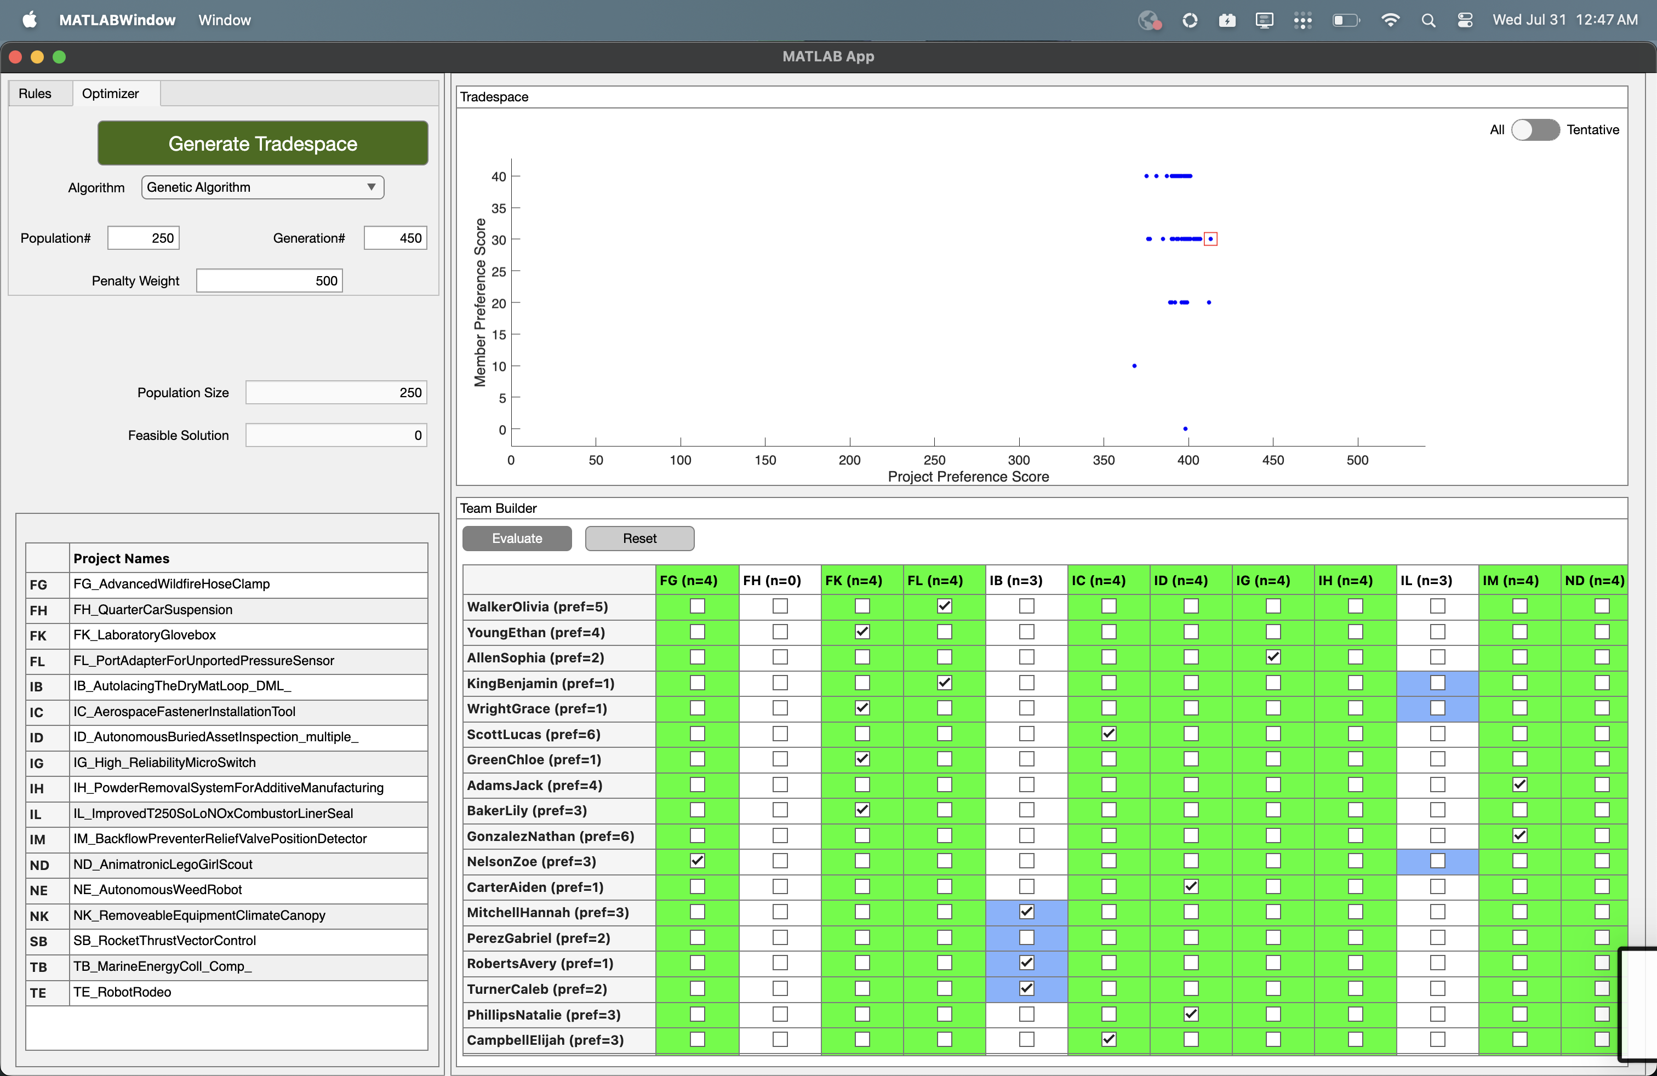Click the Apple logo menu

30,20
